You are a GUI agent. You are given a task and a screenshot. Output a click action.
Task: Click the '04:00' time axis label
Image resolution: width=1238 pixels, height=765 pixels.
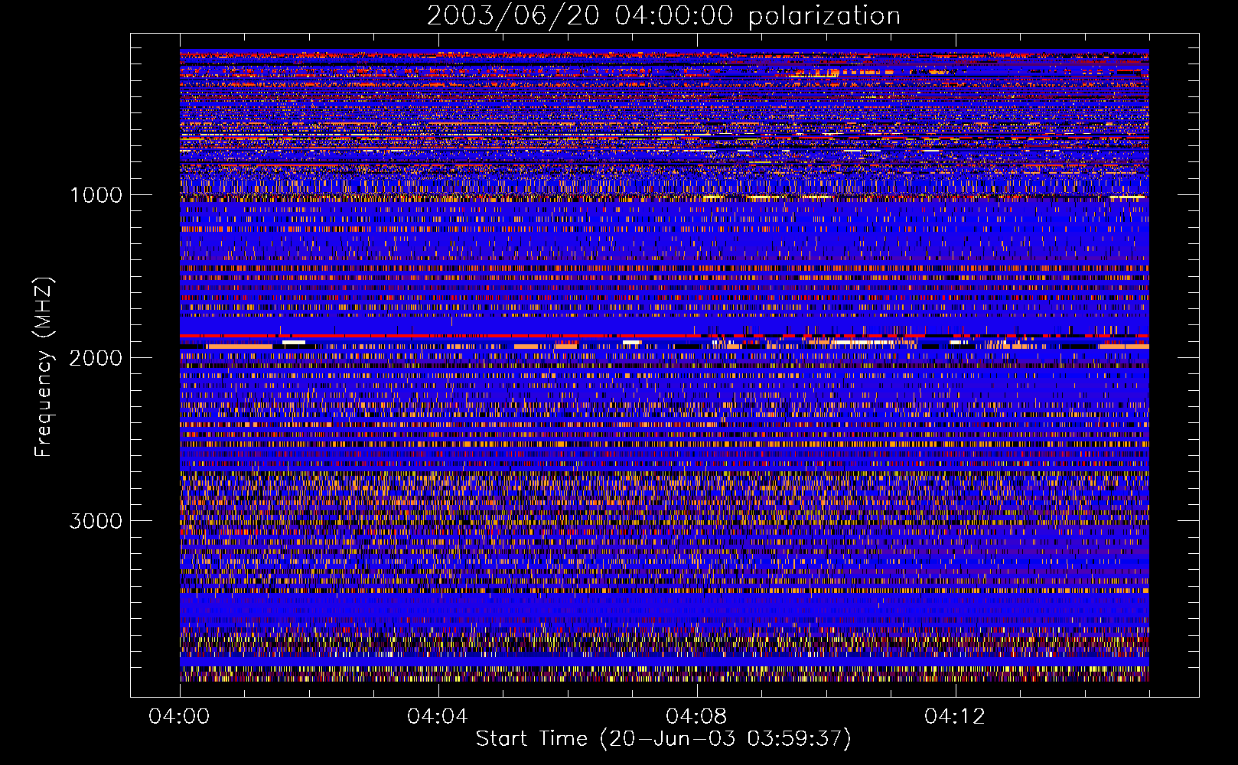click(x=180, y=717)
